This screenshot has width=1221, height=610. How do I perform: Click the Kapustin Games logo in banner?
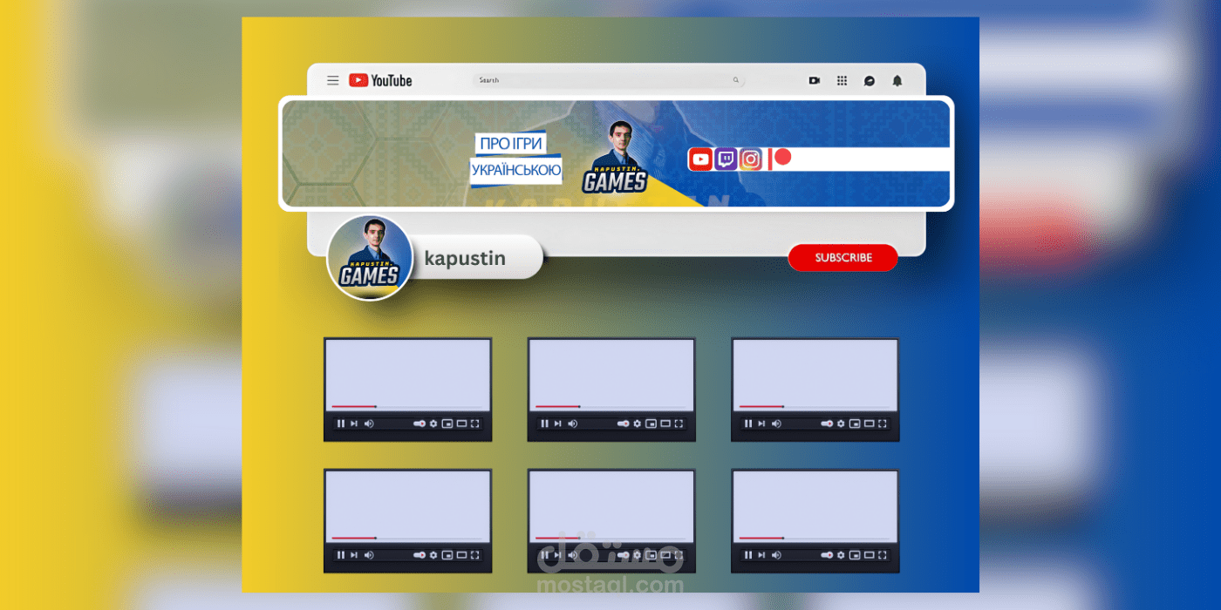616,158
